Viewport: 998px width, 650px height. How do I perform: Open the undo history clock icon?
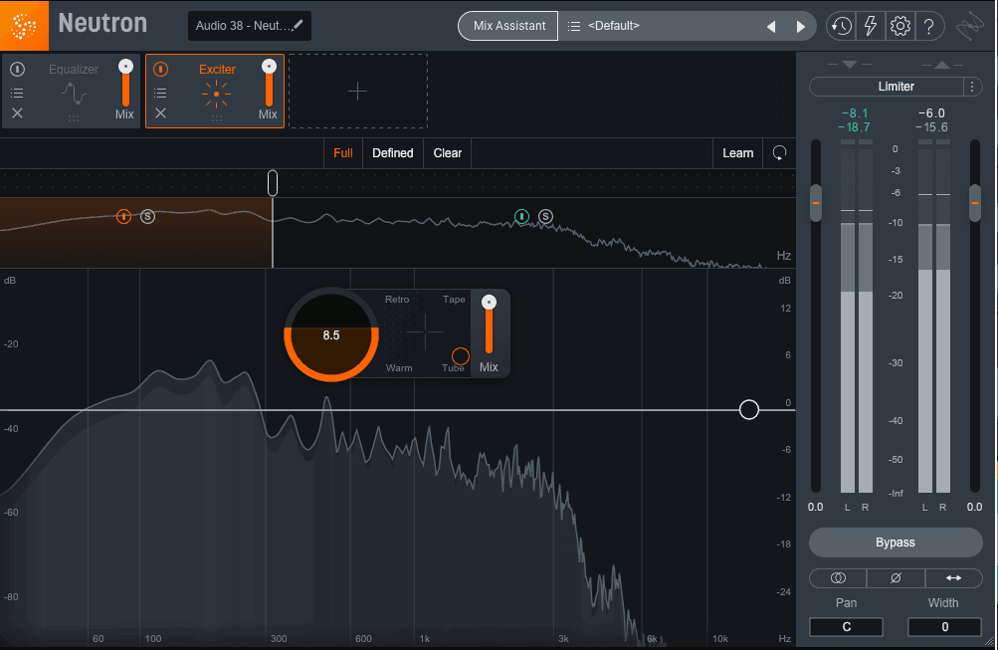842,26
